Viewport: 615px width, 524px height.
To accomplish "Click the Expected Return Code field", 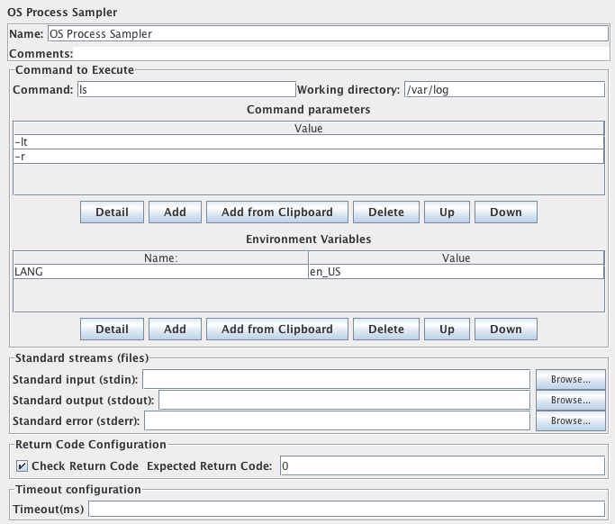I will [440, 465].
